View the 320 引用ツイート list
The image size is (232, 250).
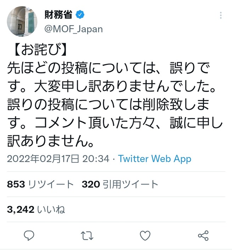click(120, 184)
